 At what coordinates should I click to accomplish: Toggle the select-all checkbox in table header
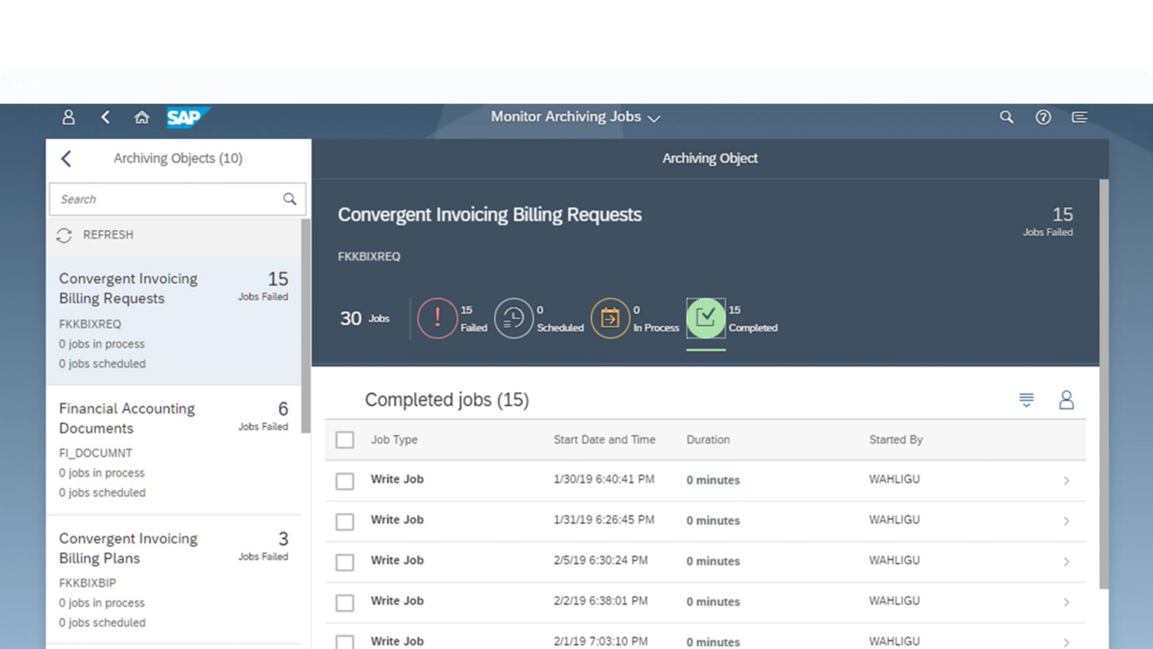(x=345, y=440)
